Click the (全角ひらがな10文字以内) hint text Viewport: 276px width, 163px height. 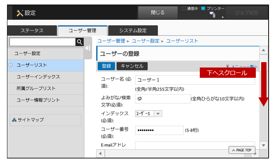(218, 99)
